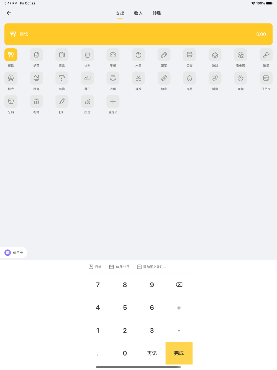The height and width of the screenshot is (370, 277).
Task: Add a 自定义 custom category
Action: [x=113, y=102]
